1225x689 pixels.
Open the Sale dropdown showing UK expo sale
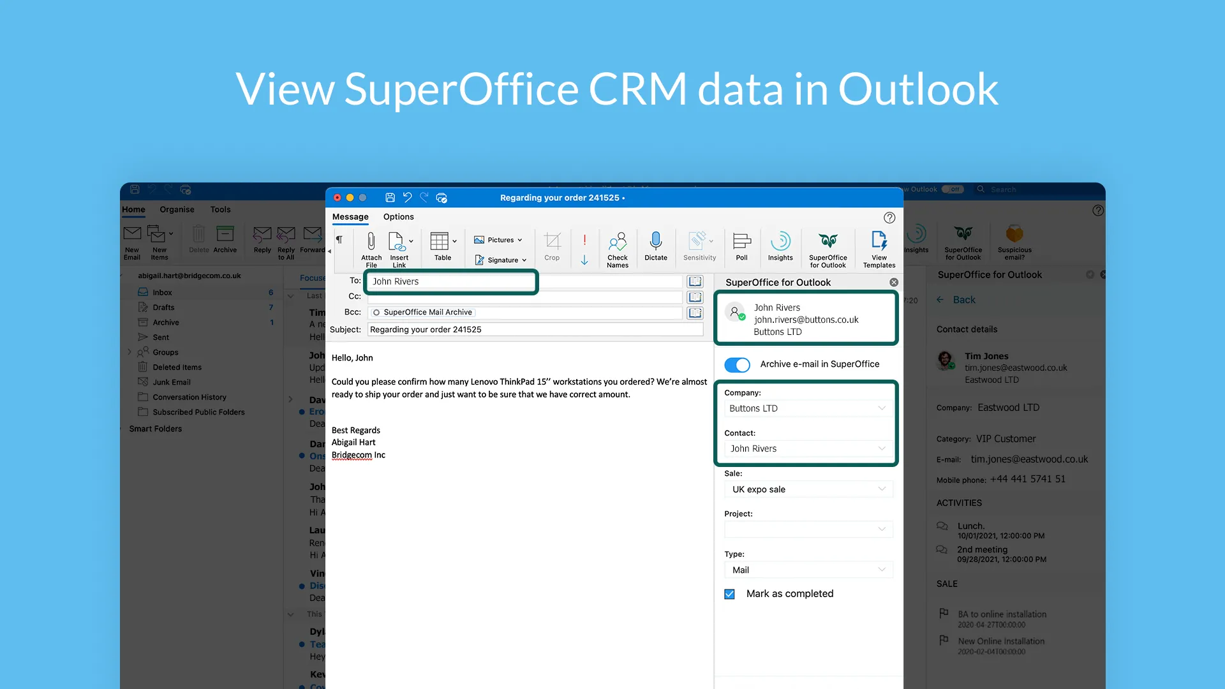808,489
